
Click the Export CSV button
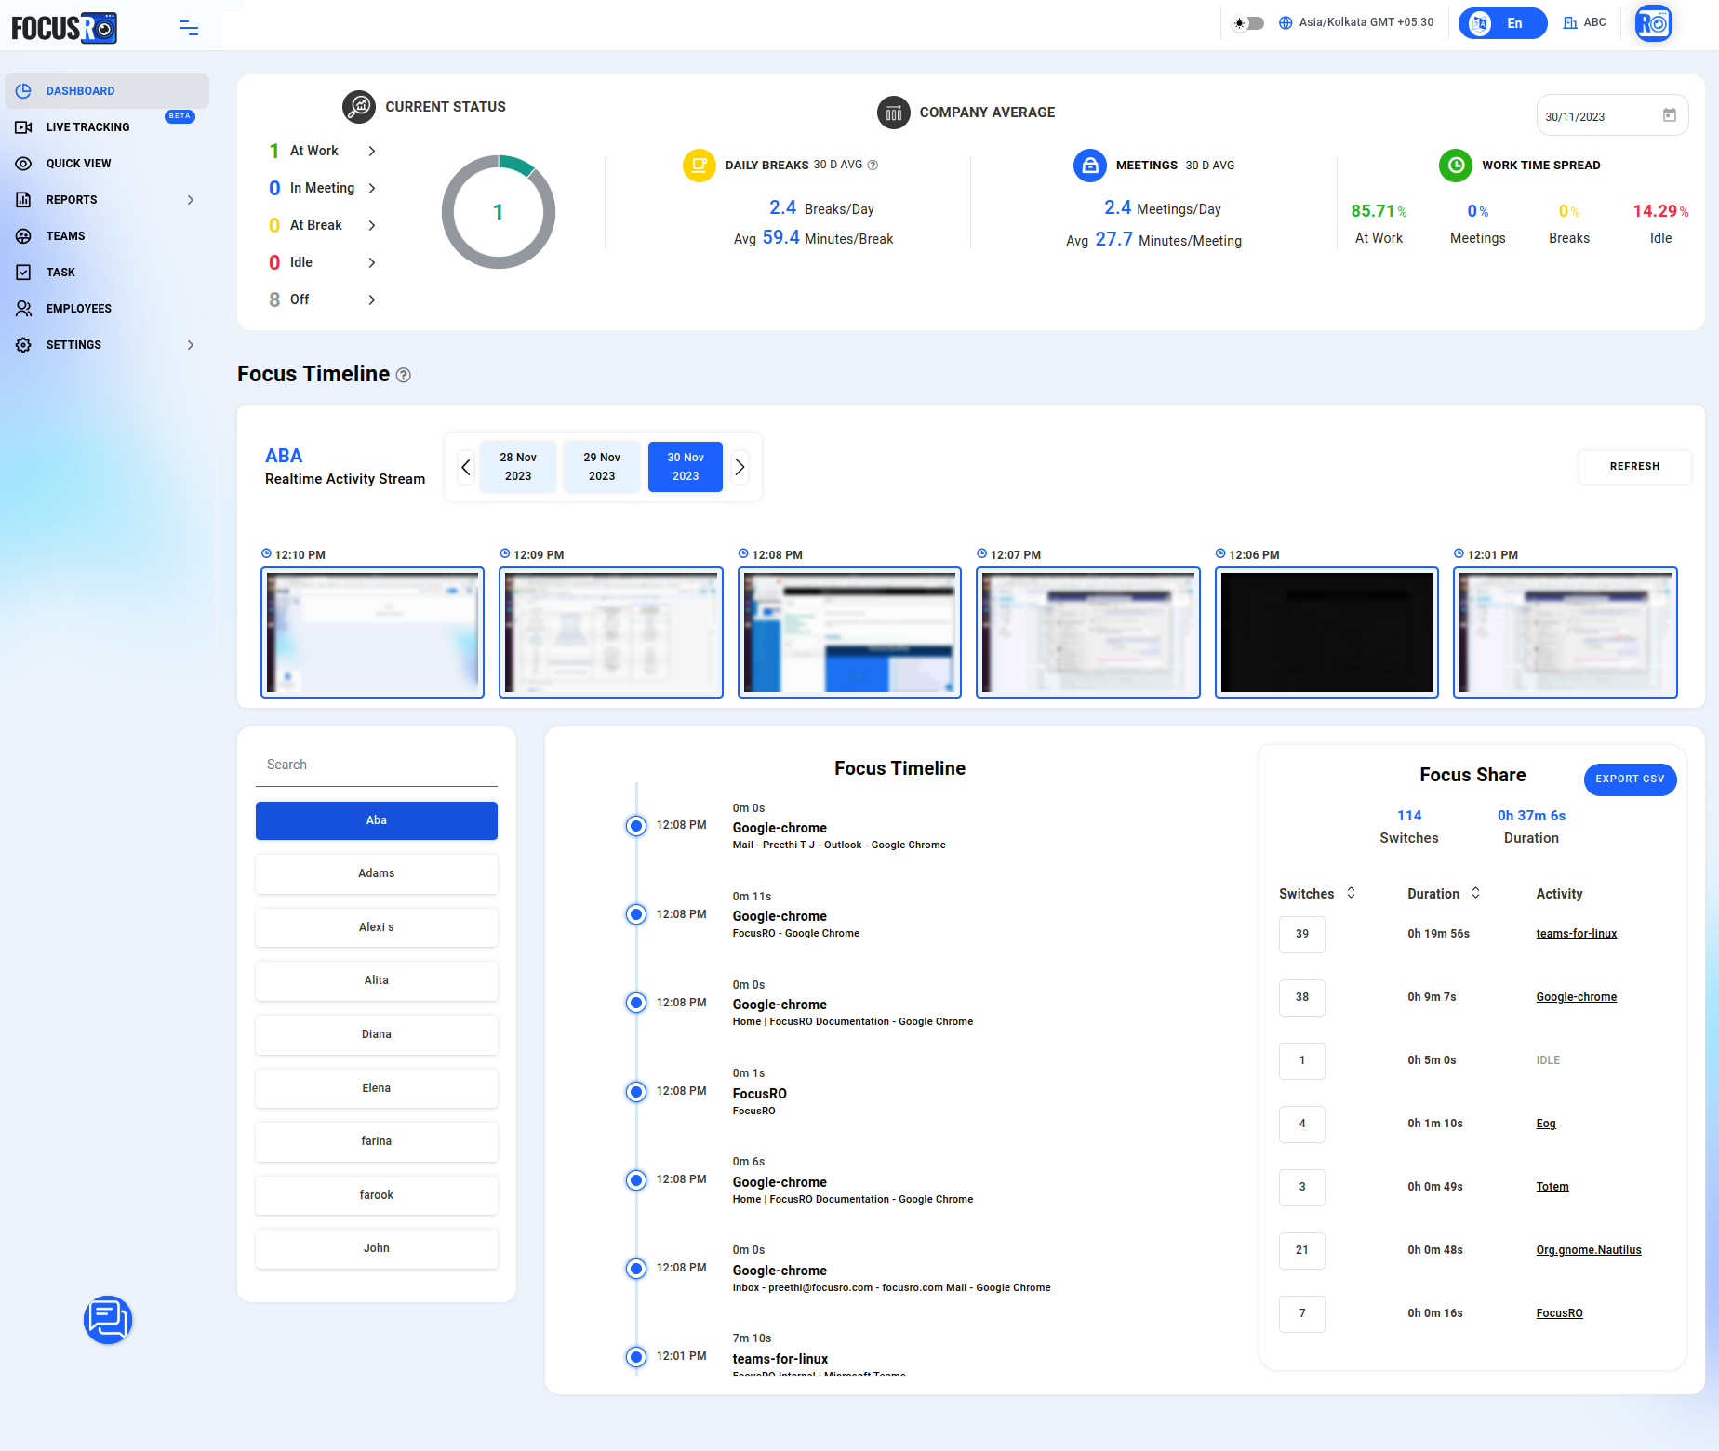[1630, 779]
